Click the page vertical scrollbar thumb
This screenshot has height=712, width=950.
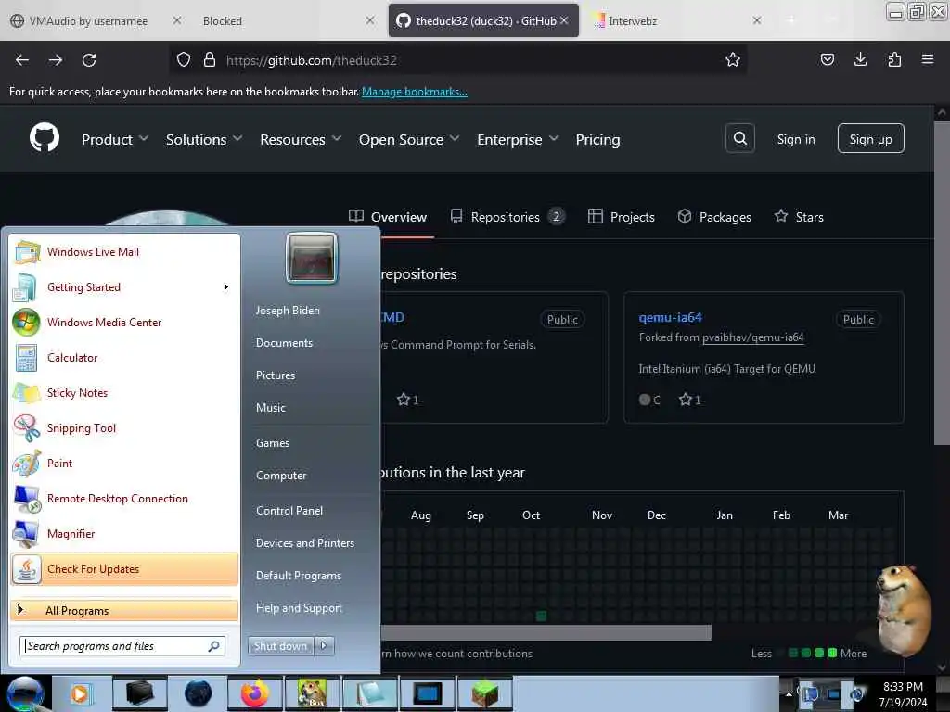coord(942,283)
